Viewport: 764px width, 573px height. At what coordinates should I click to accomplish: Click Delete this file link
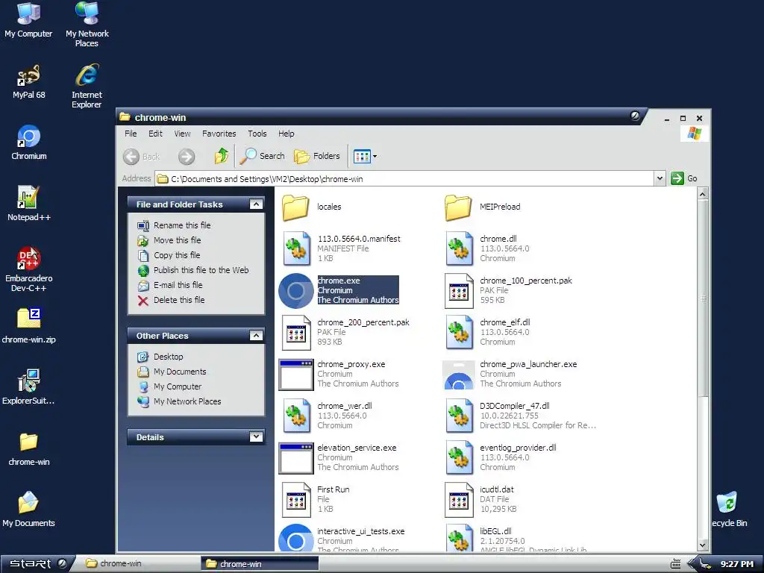[x=179, y=300]
